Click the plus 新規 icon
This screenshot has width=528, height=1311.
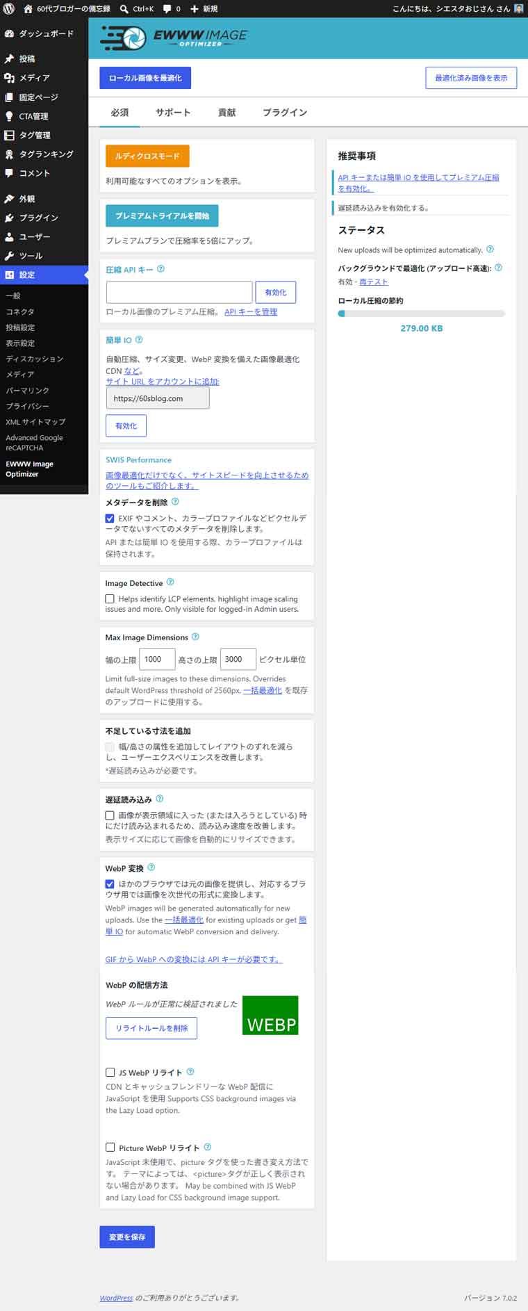click(195, 9)
